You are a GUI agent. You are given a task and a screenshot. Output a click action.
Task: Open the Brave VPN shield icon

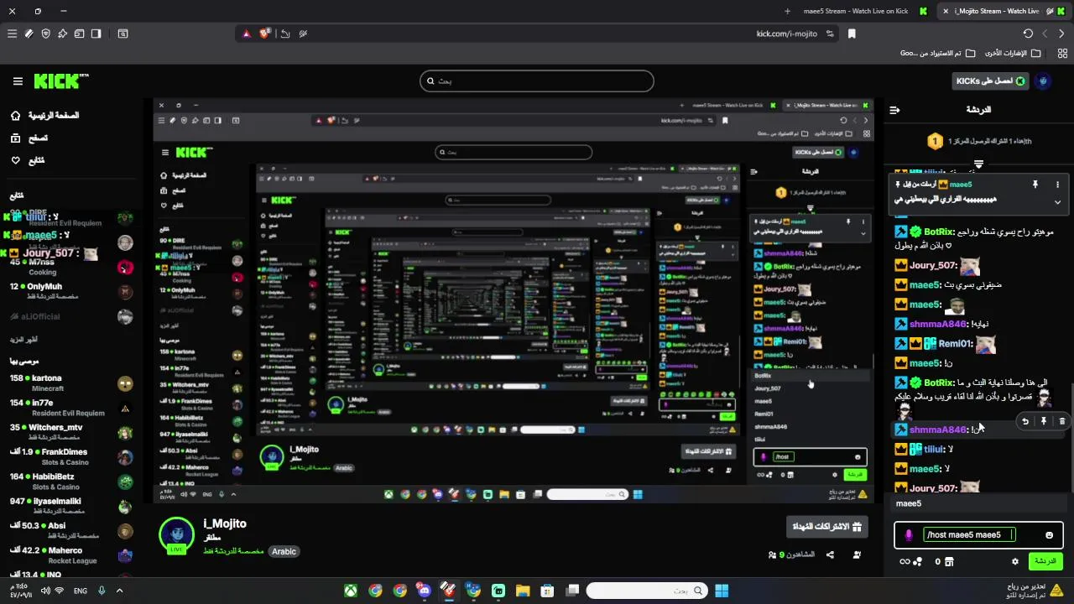[x=45, y=34]
